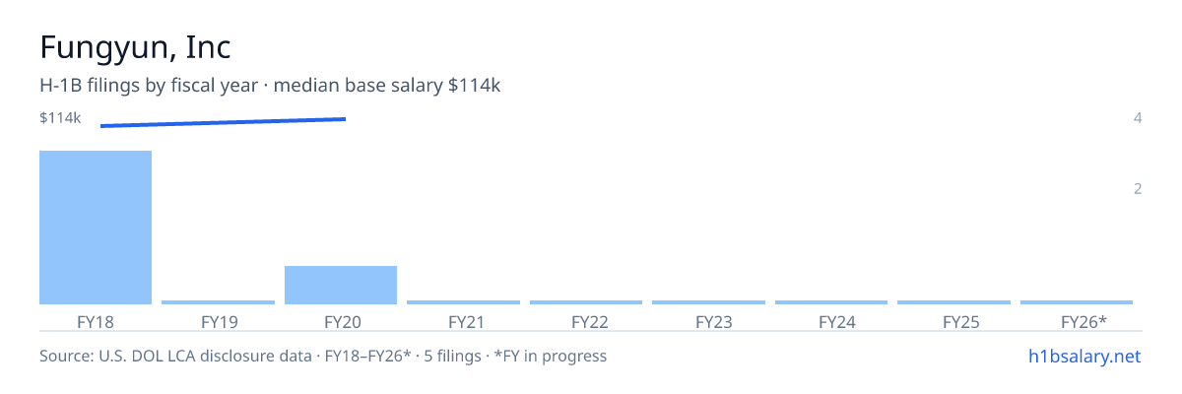
Task: Click the FY18 filings bar
Action: click(x=96, y=228)
